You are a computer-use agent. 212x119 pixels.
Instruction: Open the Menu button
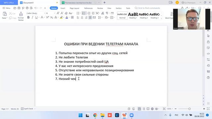pos(7,8)
